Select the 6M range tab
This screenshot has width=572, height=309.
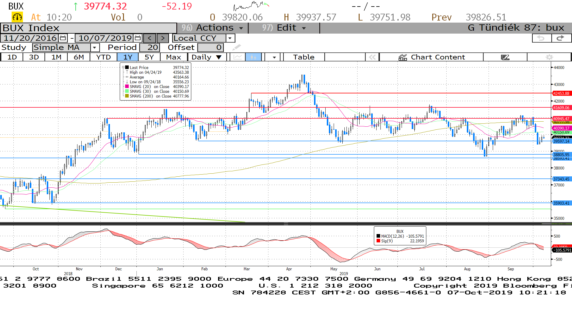(x=79, y=57)
